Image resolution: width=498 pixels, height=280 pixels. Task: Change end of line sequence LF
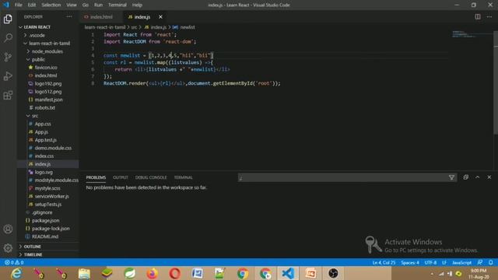(x=444, y=263)
